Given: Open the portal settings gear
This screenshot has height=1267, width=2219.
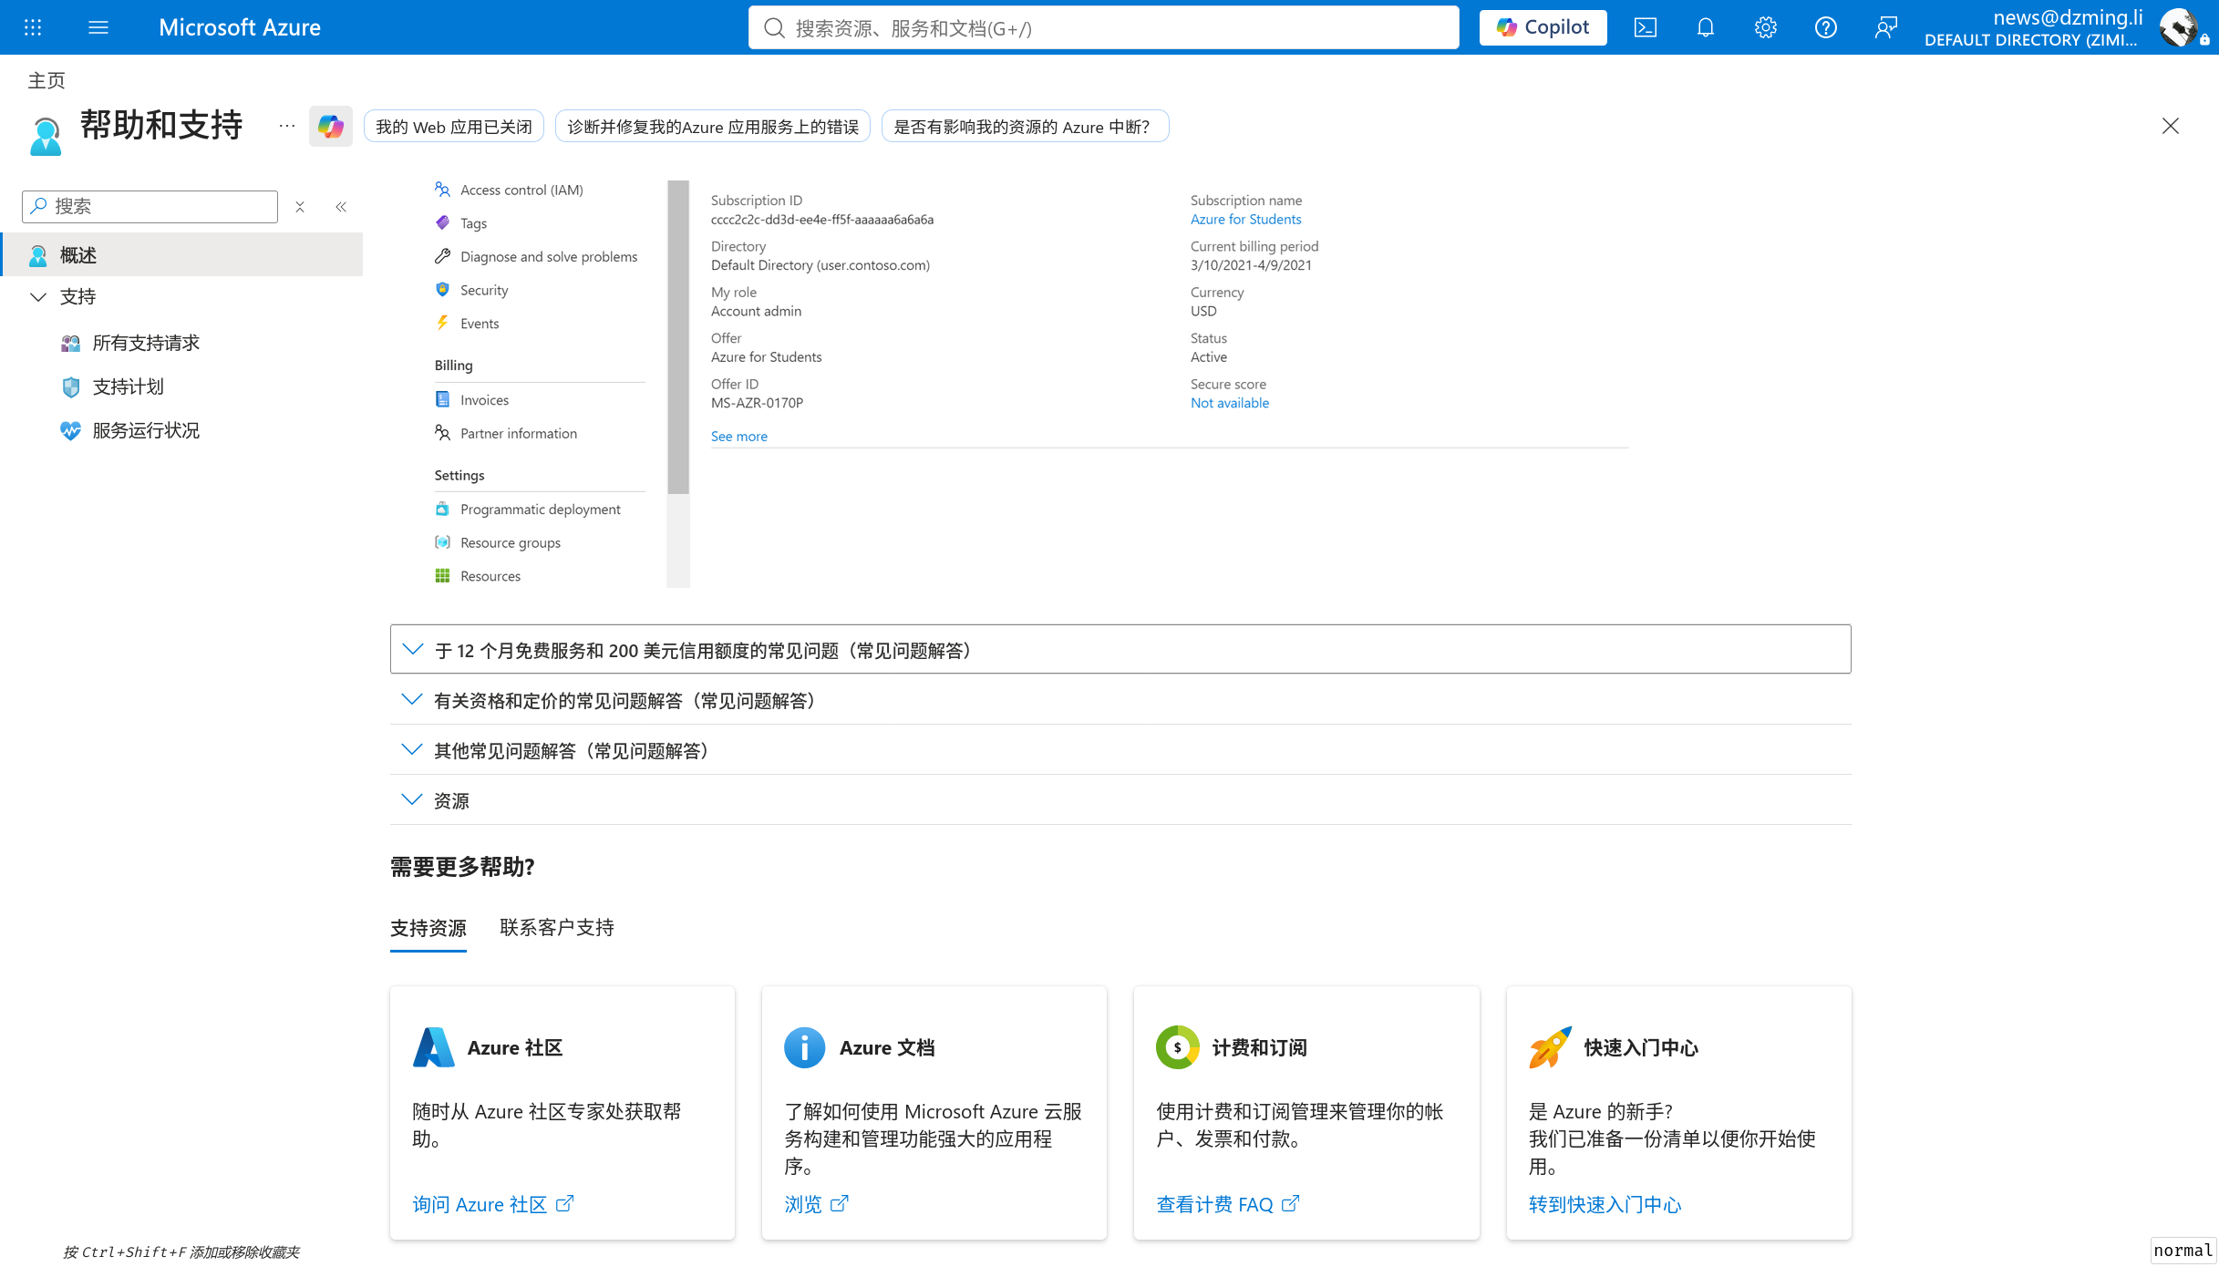Looking at the screenshot, I should pyautogui.click(x=1766, y=27).
